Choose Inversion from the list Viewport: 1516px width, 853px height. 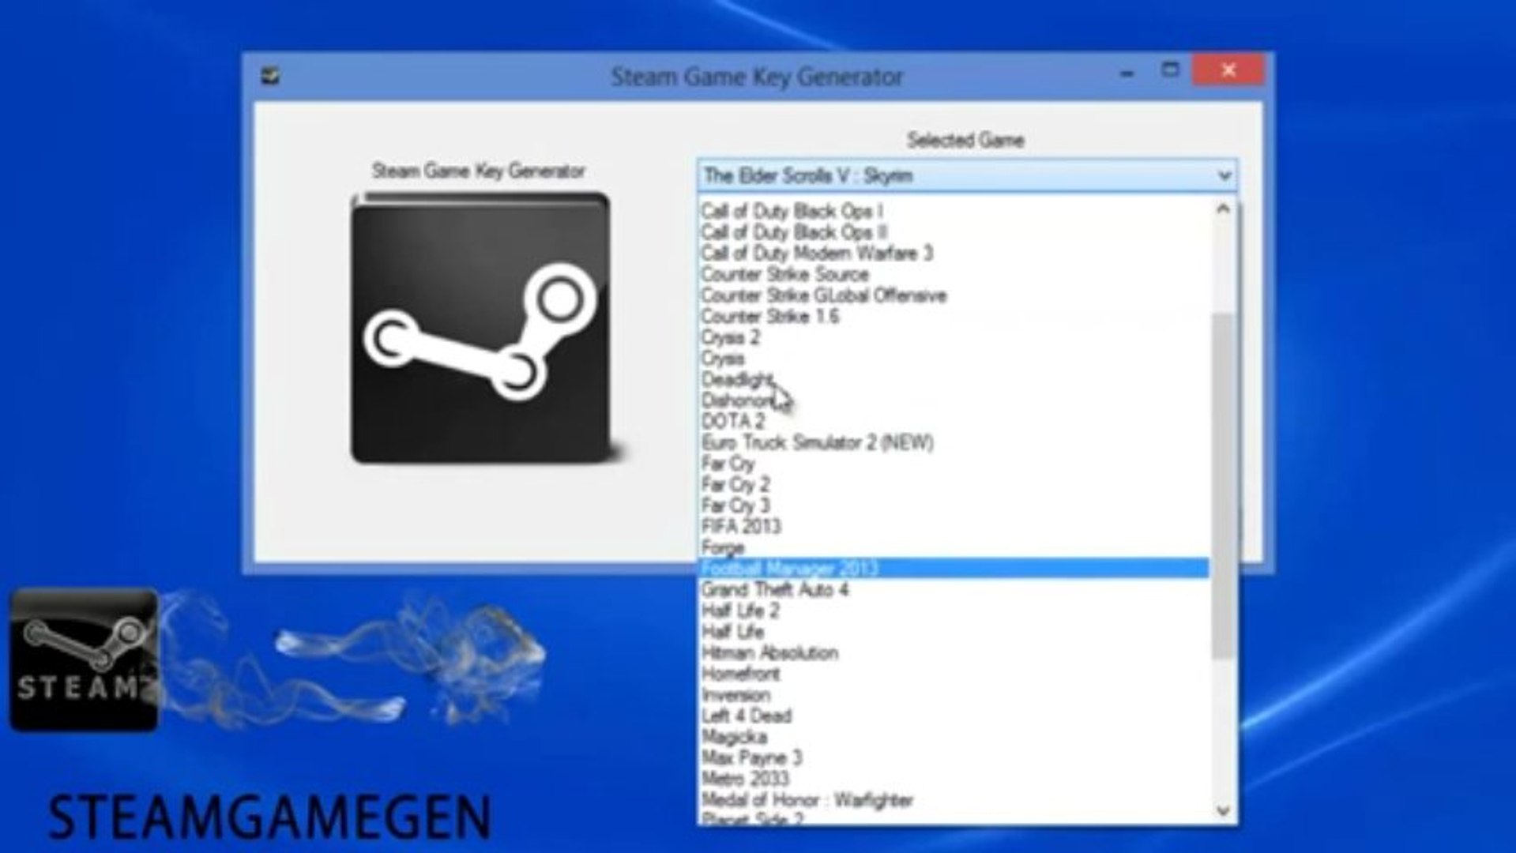(735, 695)
